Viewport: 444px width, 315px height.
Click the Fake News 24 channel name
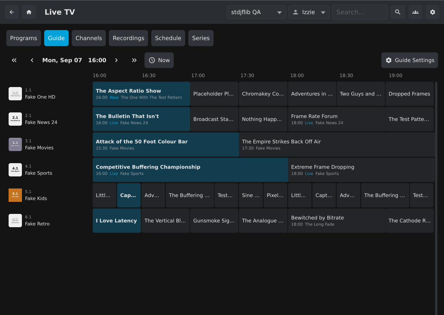click(x=41, y=122)
